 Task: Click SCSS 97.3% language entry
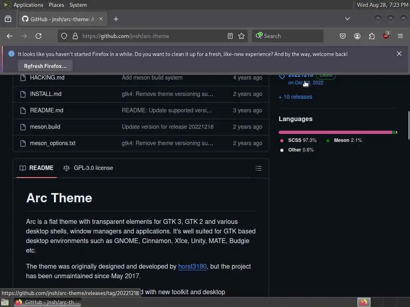click(x=298, y=140)
